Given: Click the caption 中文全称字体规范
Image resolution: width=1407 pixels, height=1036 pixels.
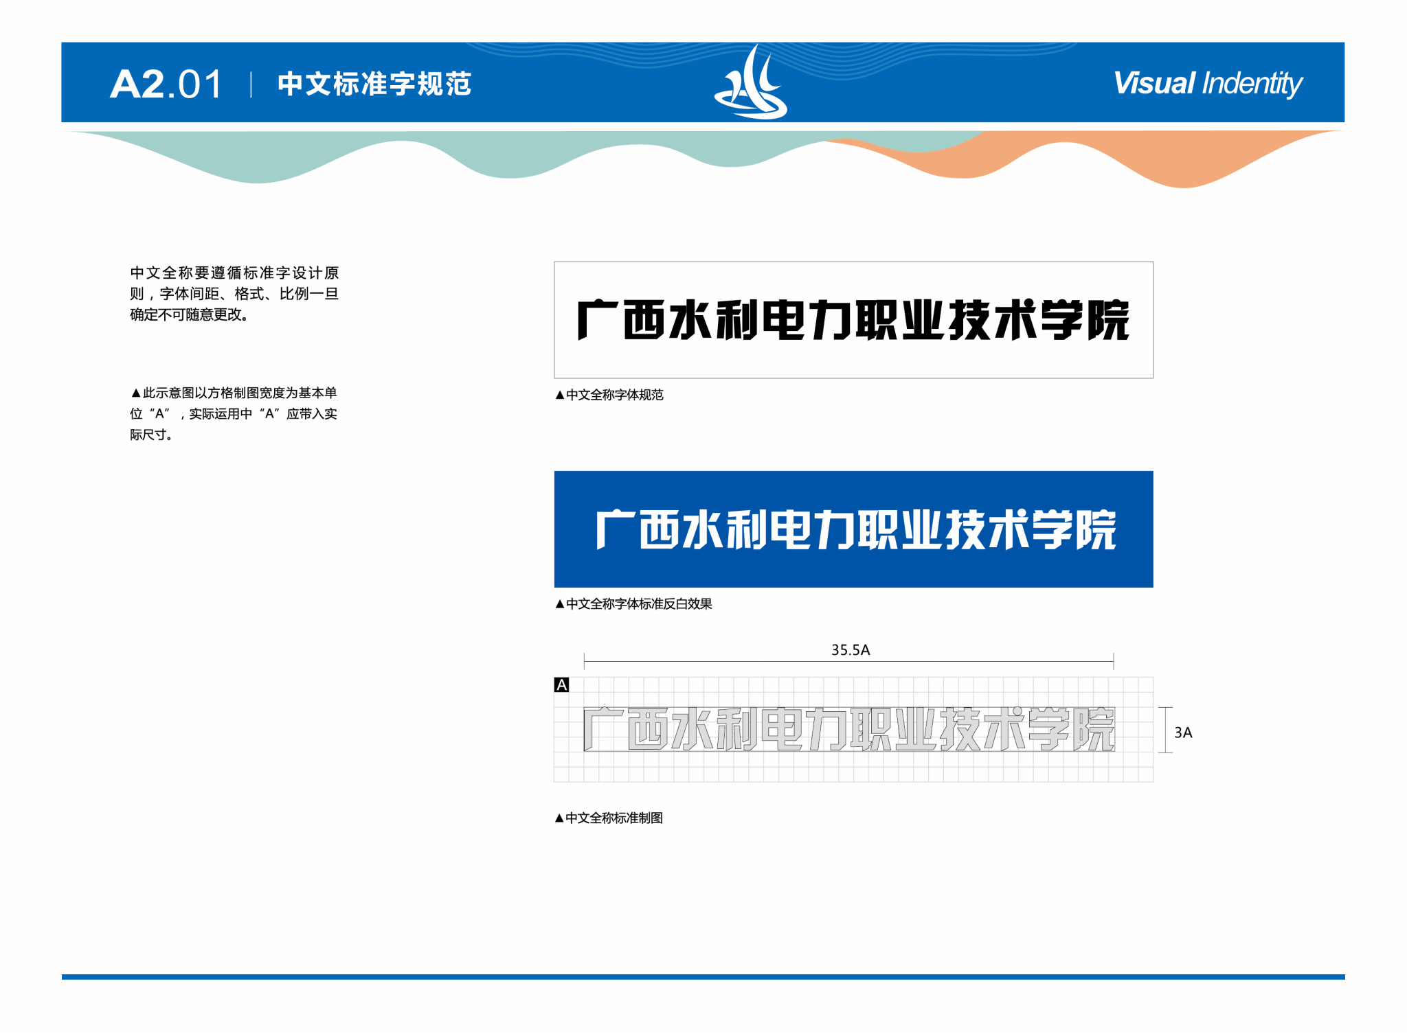Looking at the screenshot, I should pyautogui.click(x=609, y=395).
